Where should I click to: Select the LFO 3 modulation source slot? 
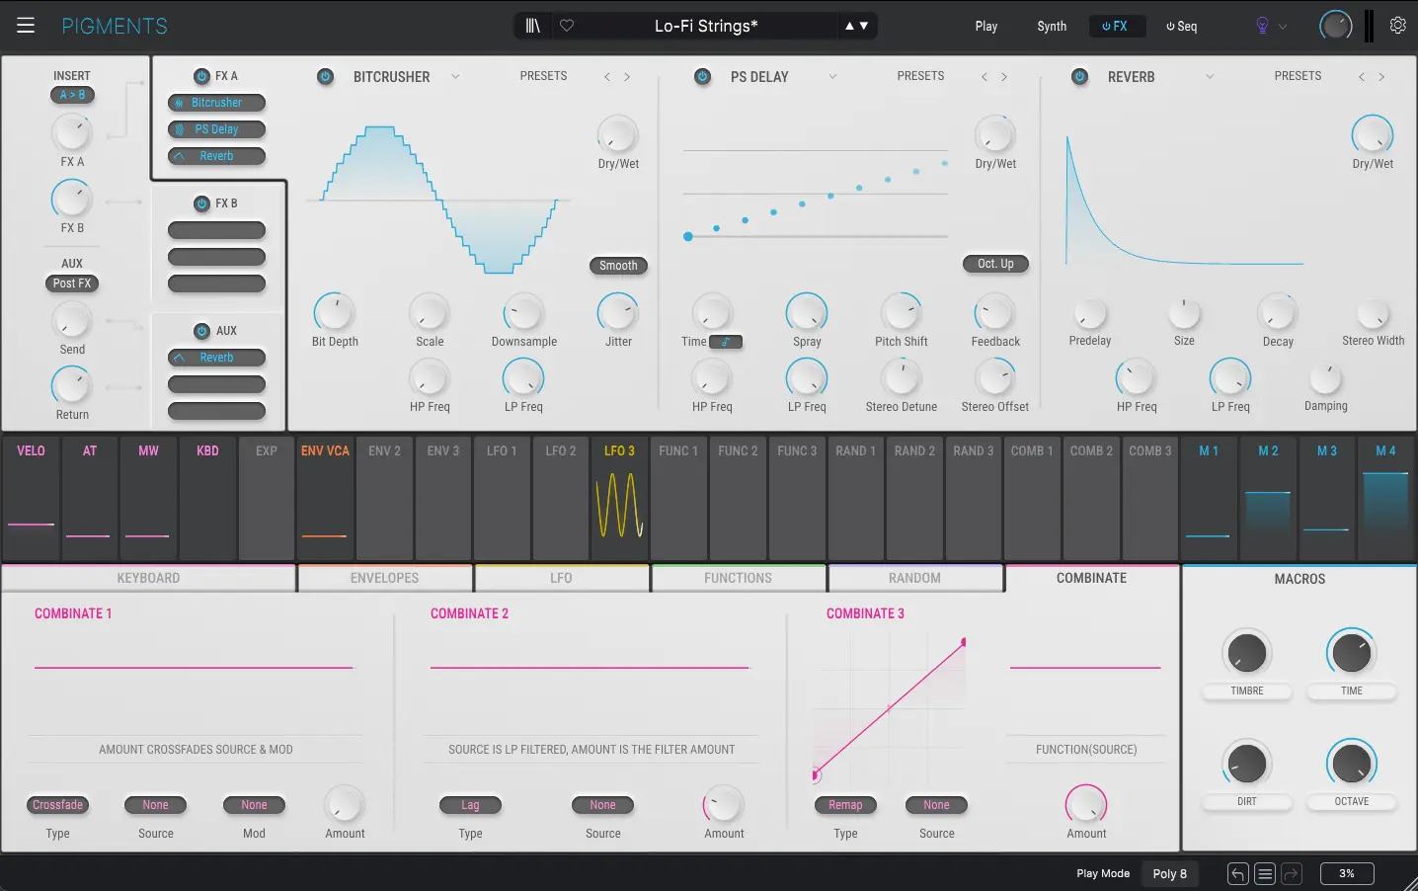[619, 499]
